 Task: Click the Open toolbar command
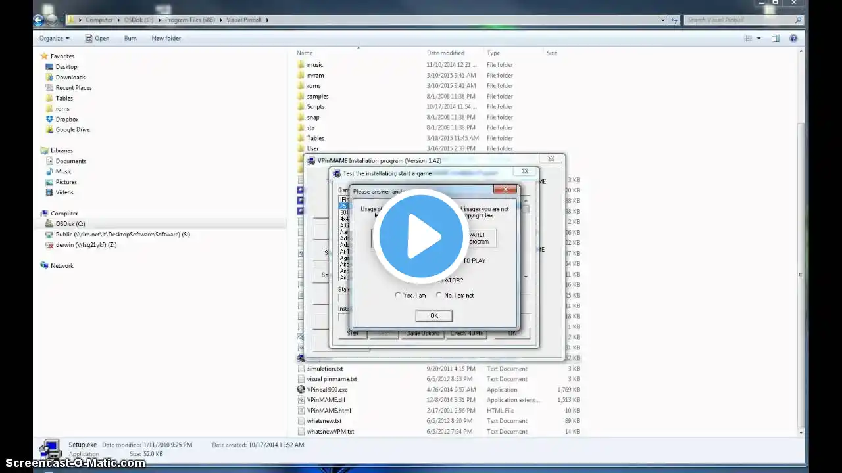[x=97, y=39]
